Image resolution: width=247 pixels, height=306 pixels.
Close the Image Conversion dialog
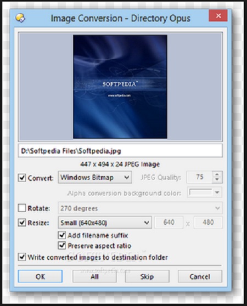[x=218, y=15]
